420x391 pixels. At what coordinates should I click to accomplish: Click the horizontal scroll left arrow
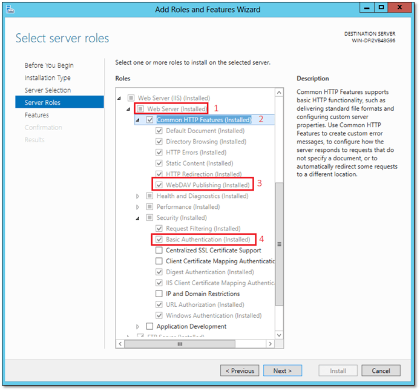point(120,344)
